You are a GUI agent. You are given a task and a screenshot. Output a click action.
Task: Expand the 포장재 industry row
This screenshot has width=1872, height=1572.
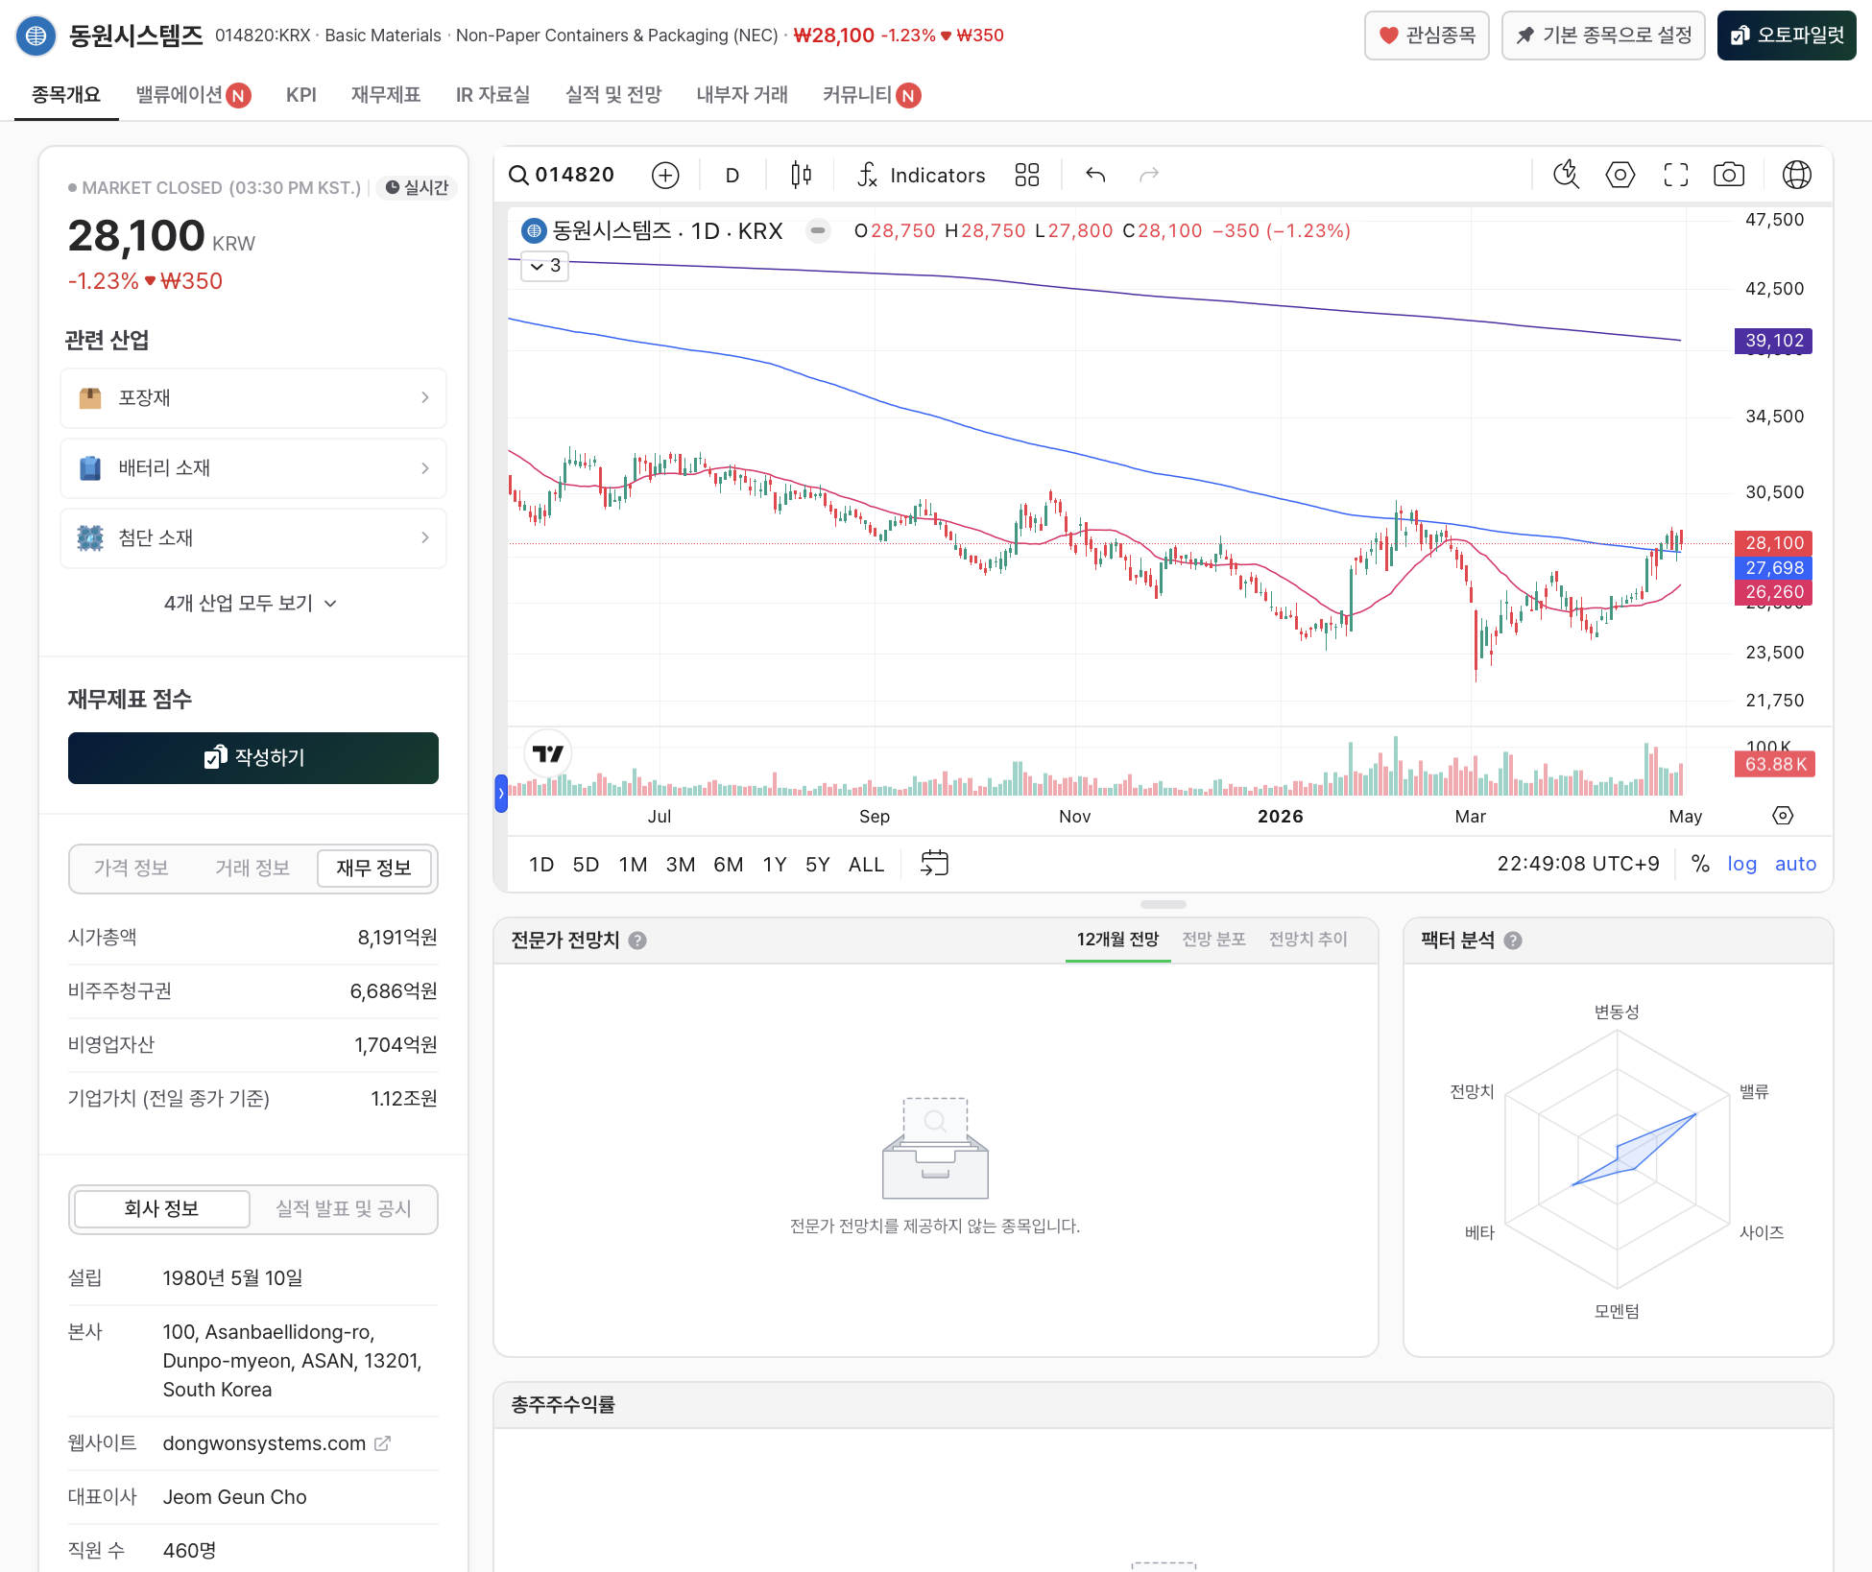253,398
